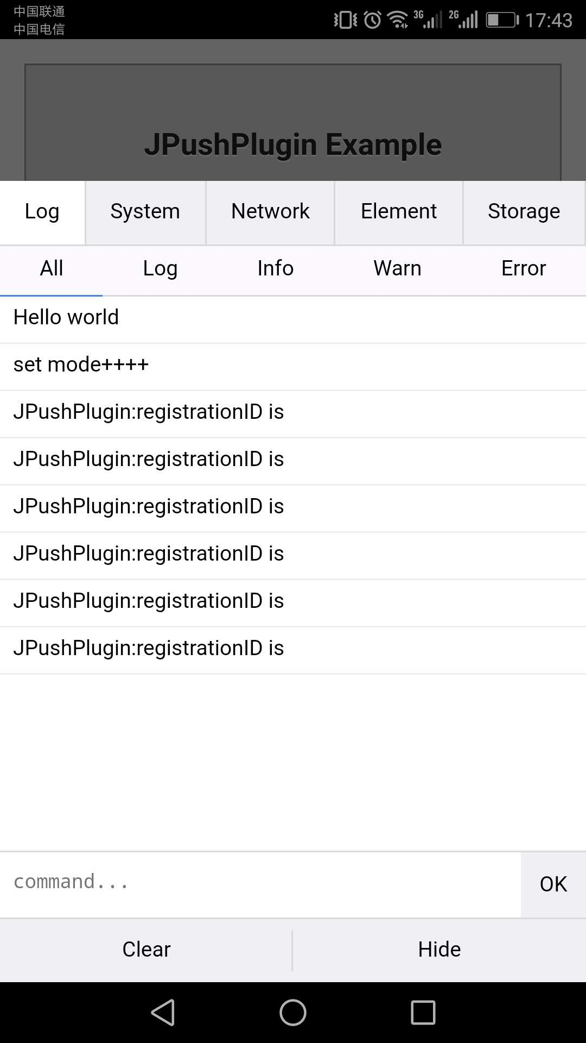Switch to the System tab
This screenshot has height=1043, width=586.
145,212
